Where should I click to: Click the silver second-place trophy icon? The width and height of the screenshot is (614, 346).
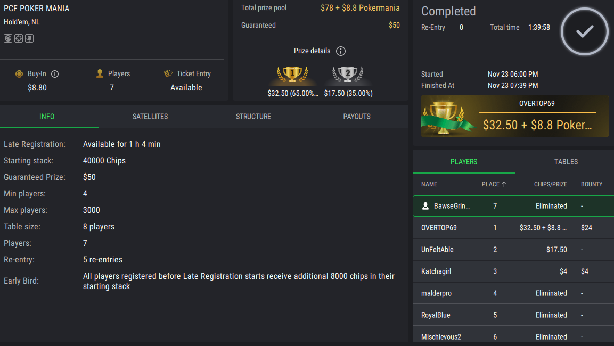pos(347,75)
